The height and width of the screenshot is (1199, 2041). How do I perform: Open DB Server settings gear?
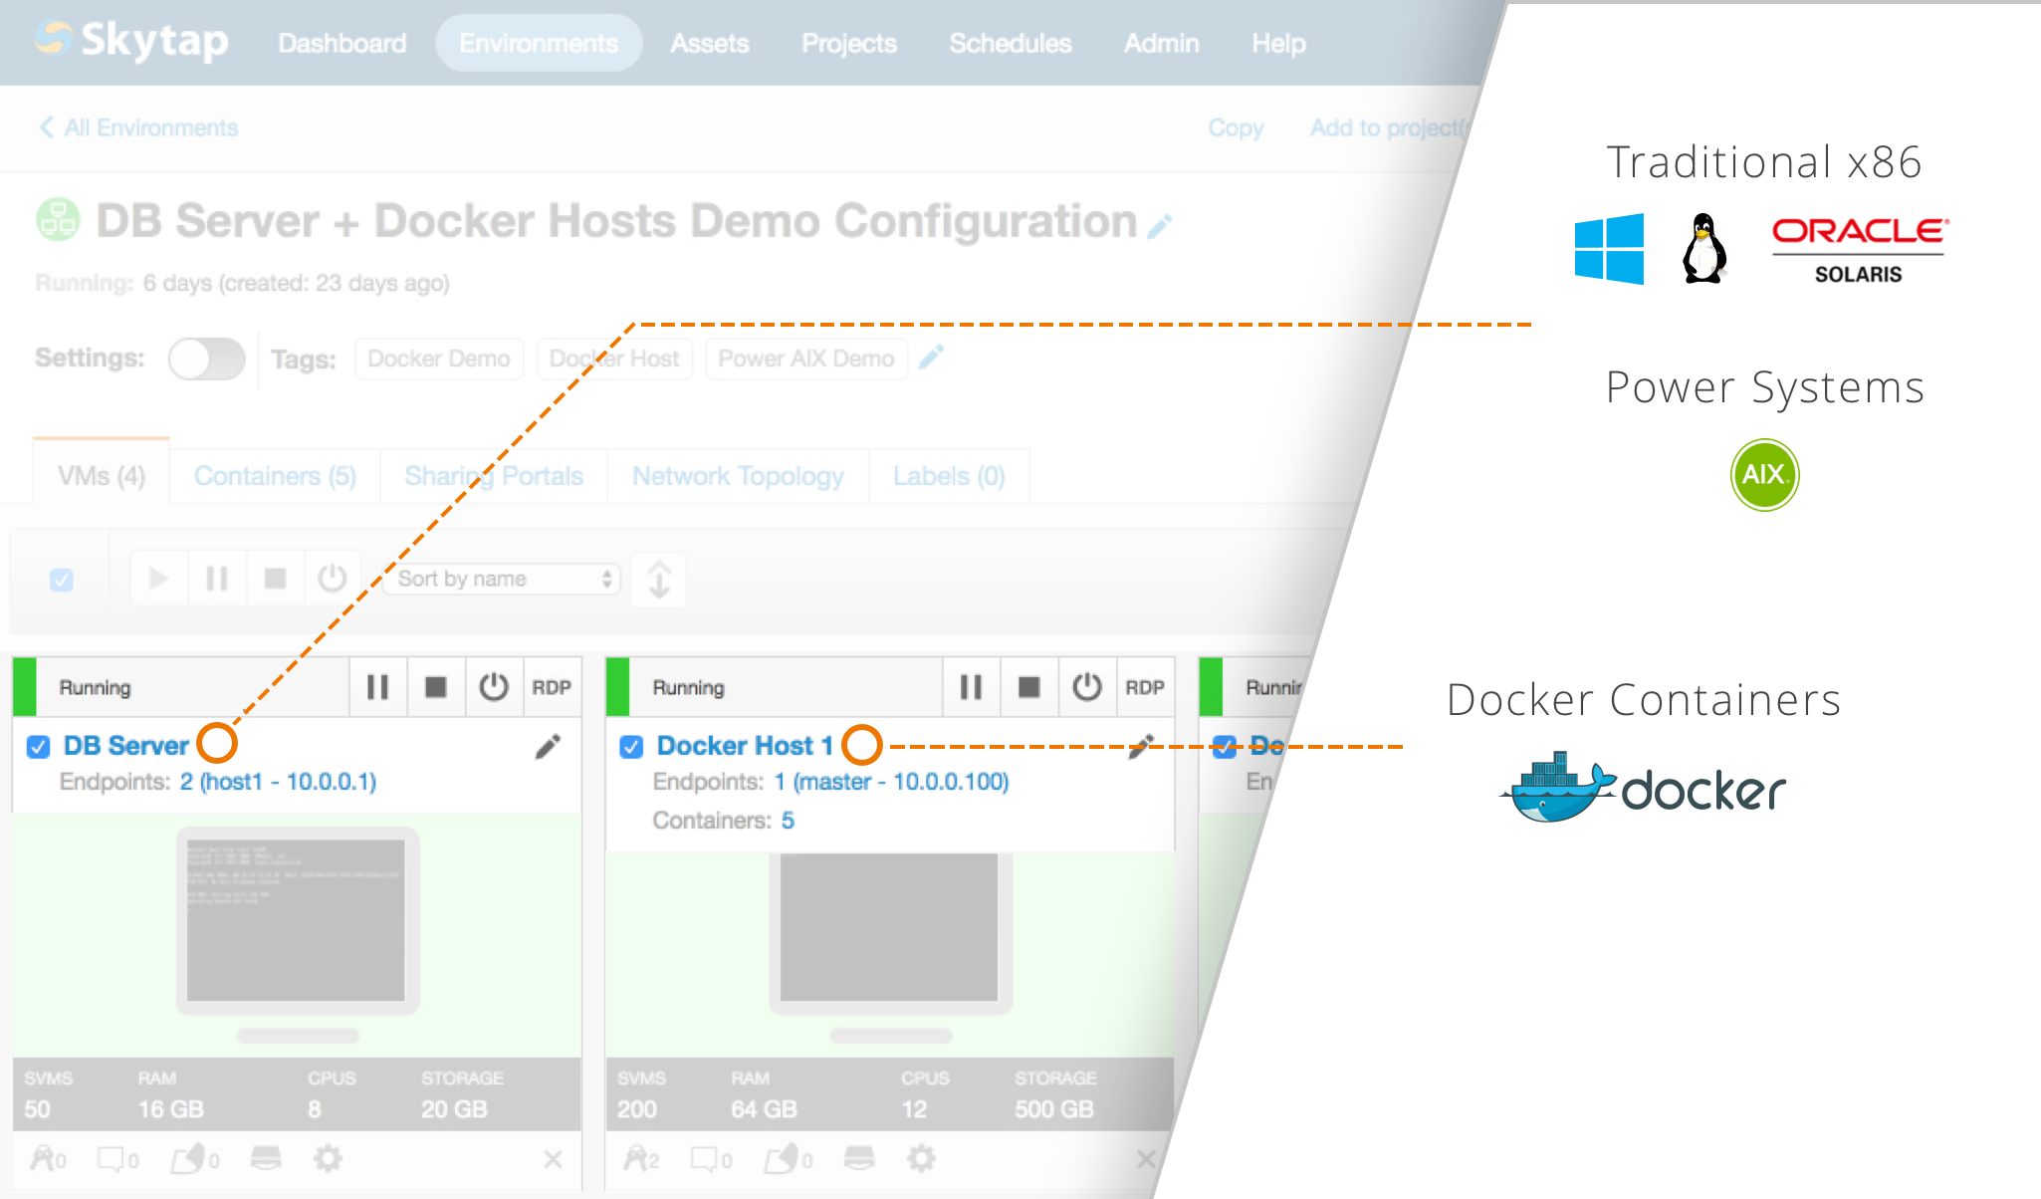(328, 1158)
